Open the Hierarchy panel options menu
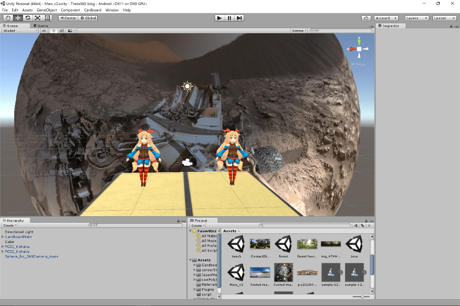This screenshot has width=460, height=306. (x=184, y=221)
